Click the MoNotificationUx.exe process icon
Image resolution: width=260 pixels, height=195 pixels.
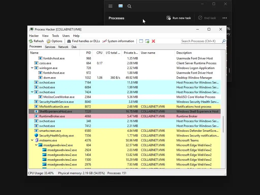(36, 106)
